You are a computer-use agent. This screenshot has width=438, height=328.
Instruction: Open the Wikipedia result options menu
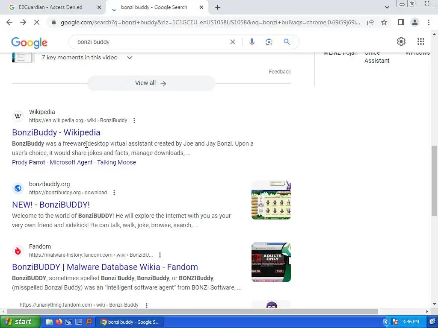tap(134, 120)
